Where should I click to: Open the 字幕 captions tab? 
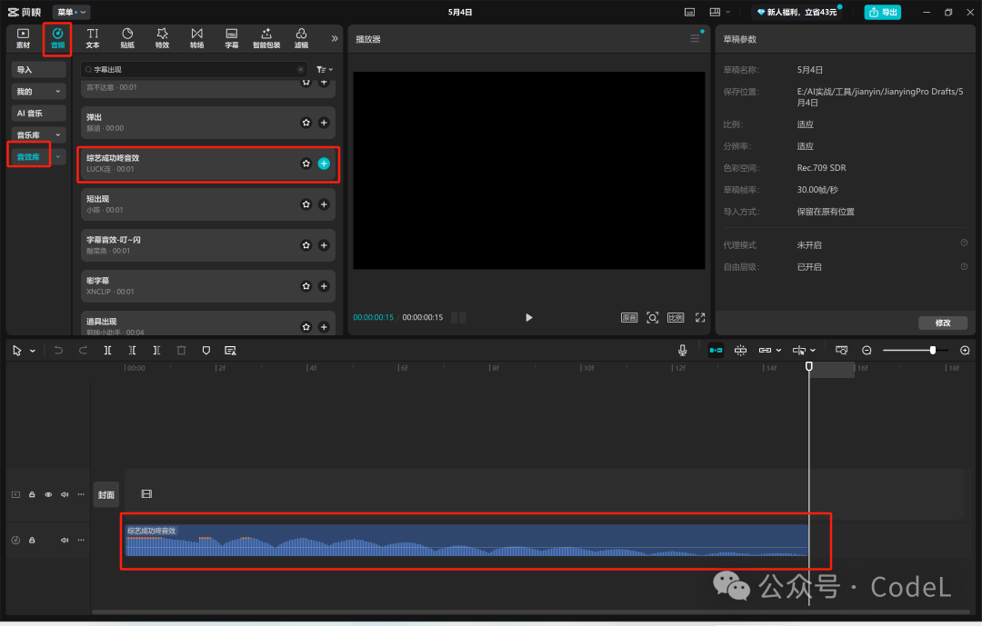click(232, 38)
